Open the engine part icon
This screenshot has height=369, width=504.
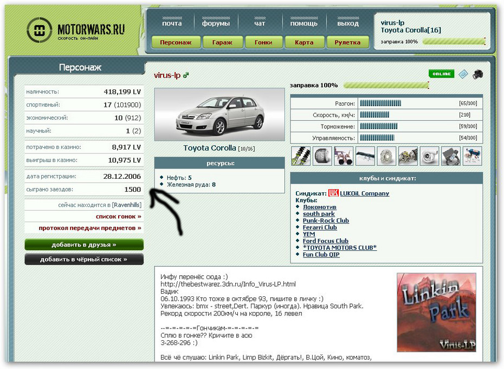coord(408,156)
